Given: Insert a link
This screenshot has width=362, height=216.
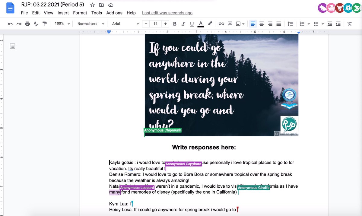Looking at the screenshot, I should coord(221,24).
